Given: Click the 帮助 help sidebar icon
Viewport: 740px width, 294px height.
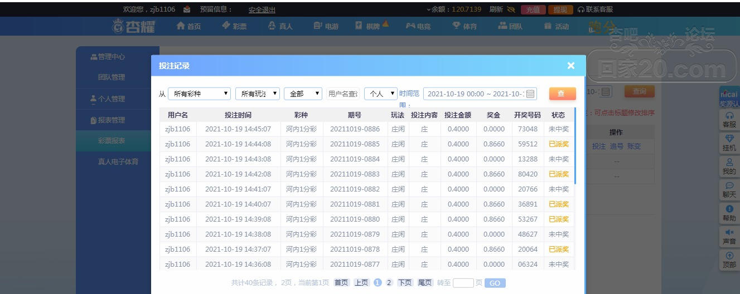Looking at the screenshot, I should pos(729,213).
